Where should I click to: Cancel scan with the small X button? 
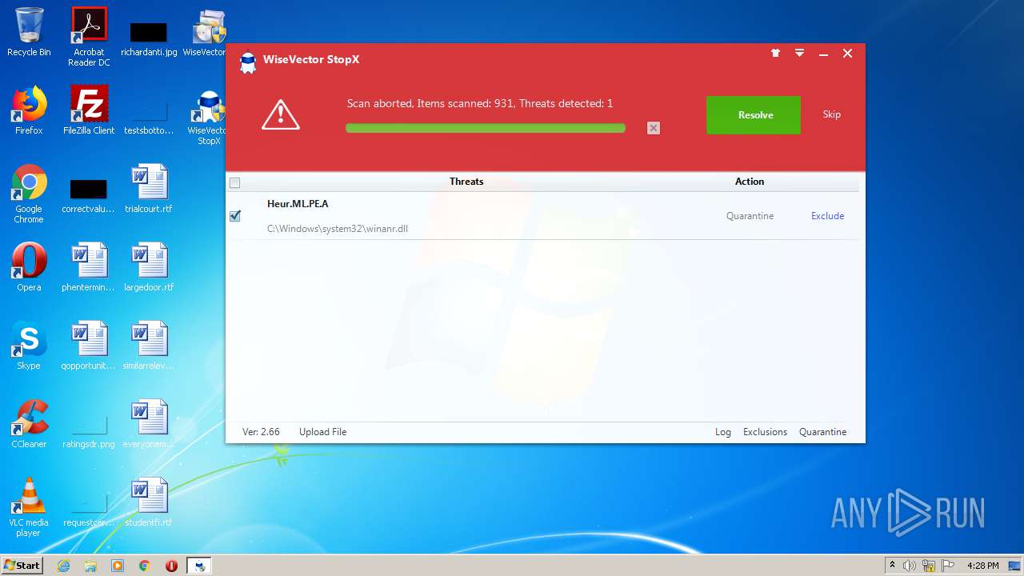654,128
